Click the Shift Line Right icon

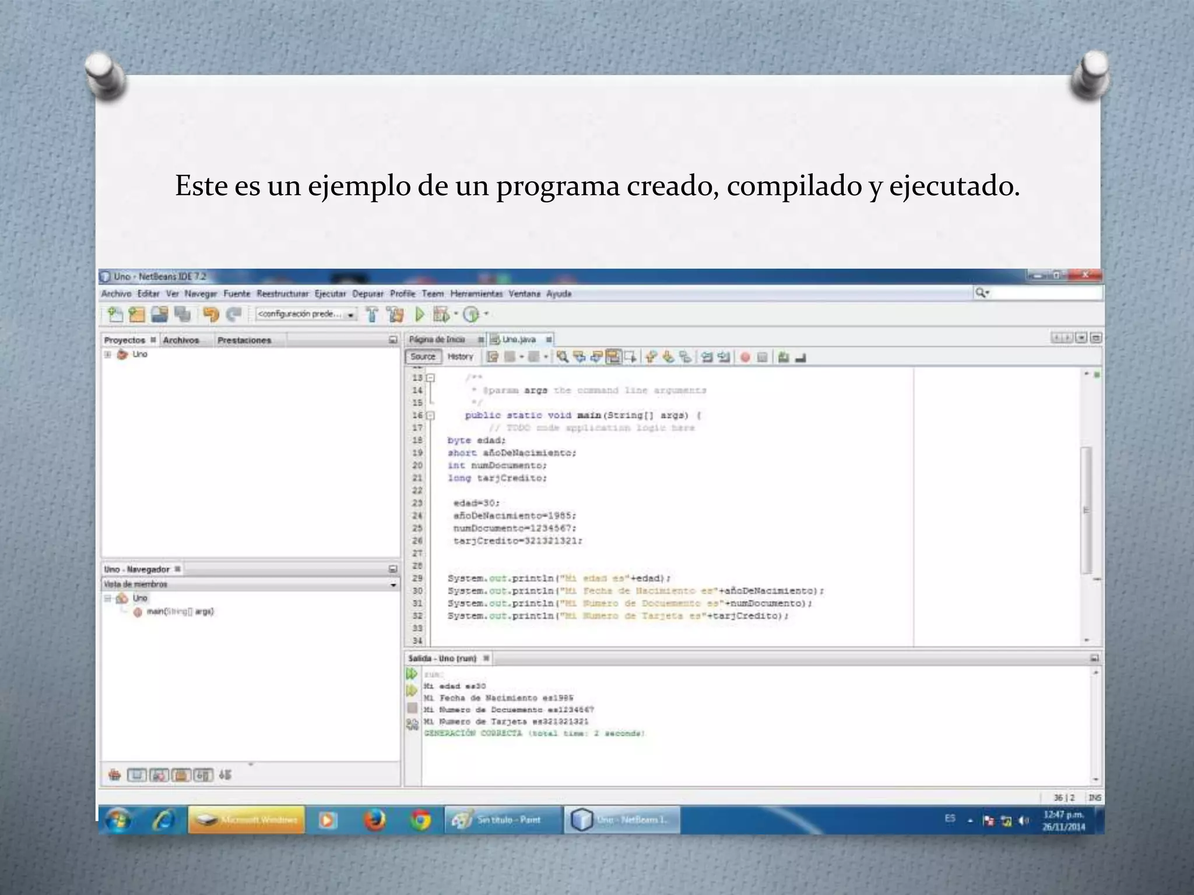click(x=724, y=357)
